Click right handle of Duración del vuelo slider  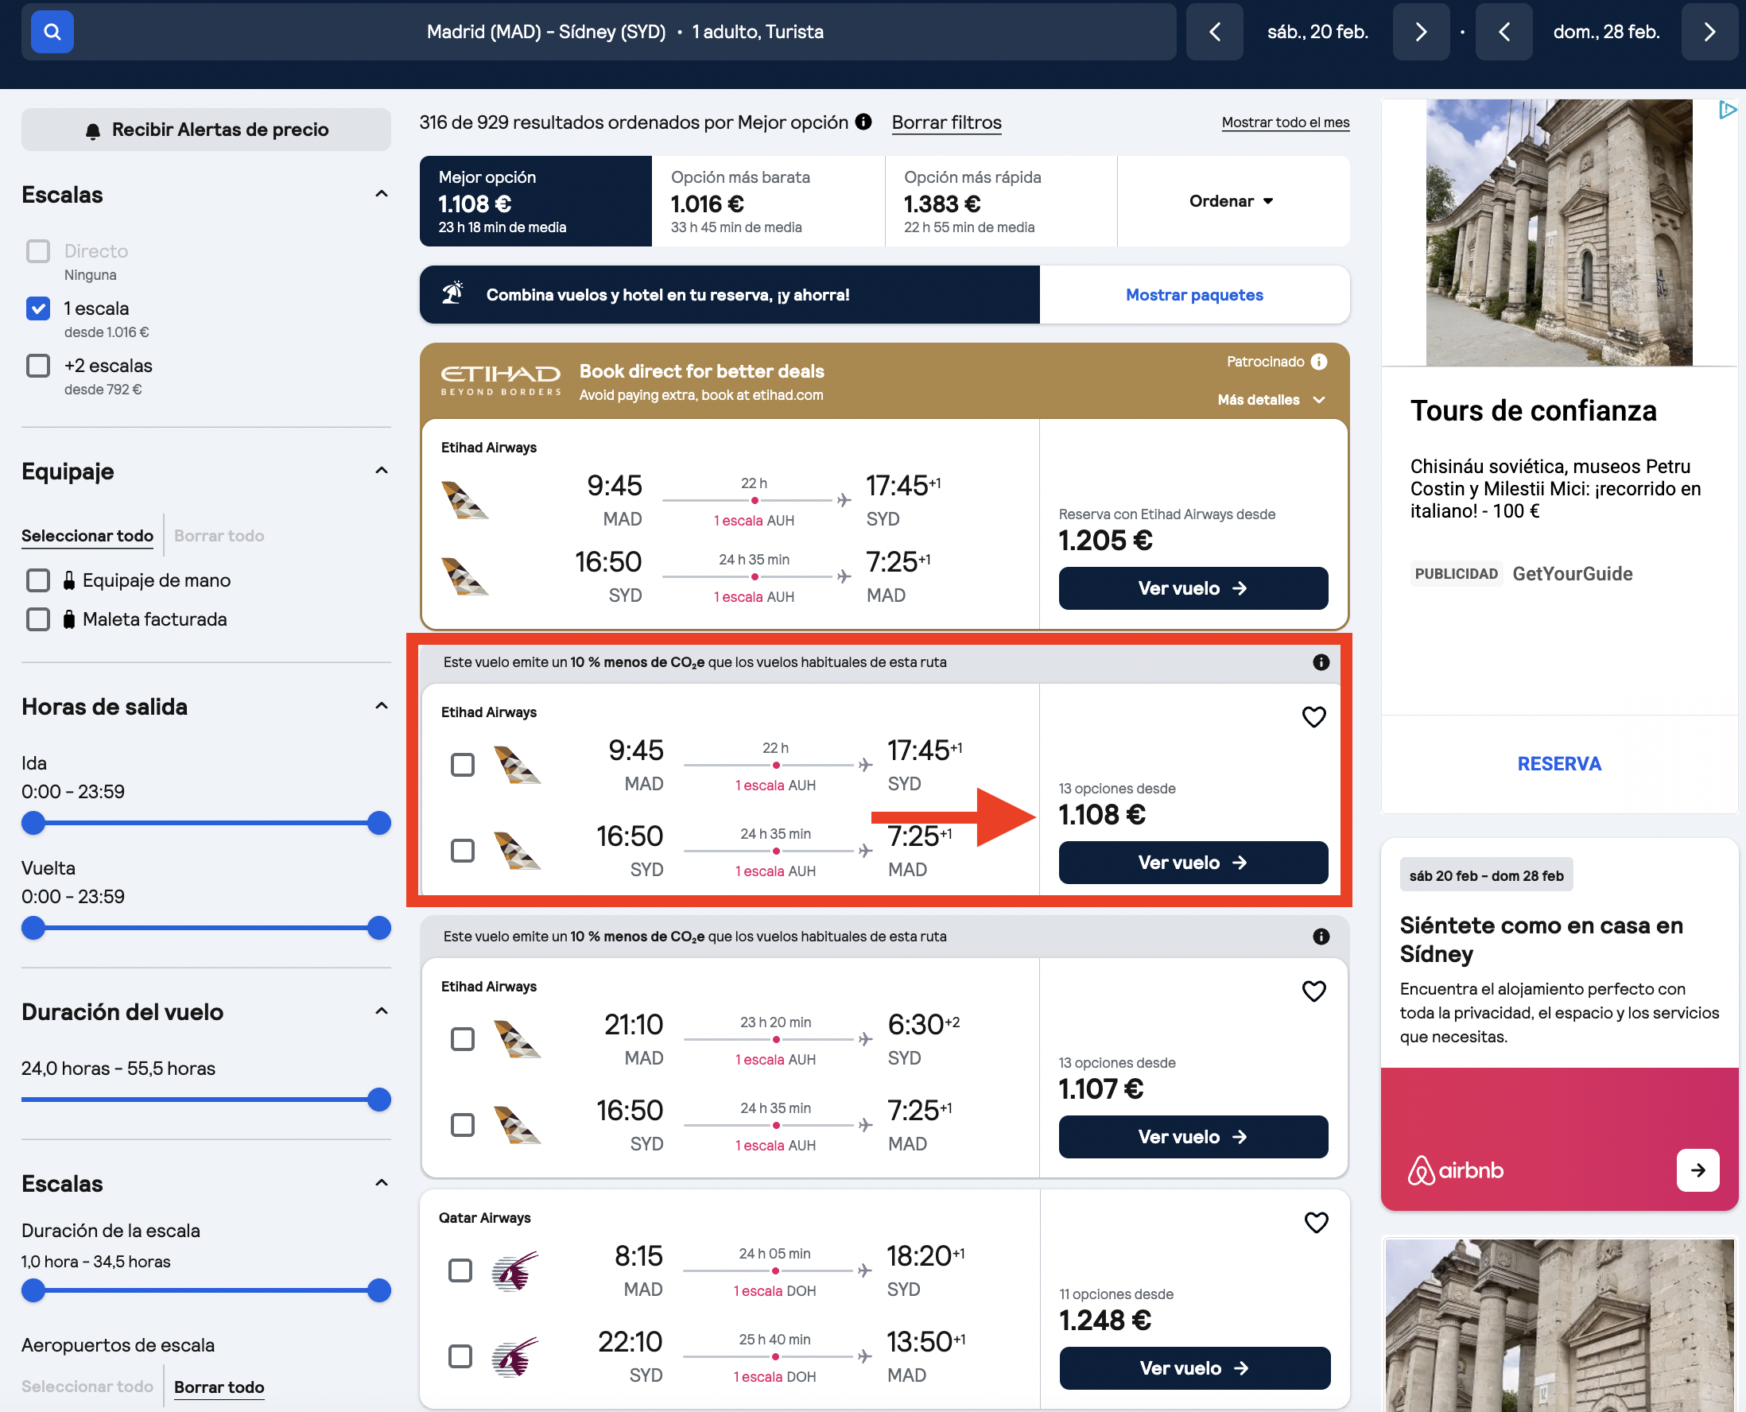click(x=379, y=1100)
